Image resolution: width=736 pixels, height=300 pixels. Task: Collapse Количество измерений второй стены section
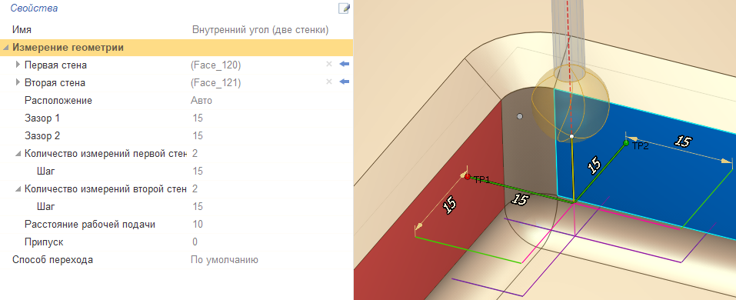point(18,188)
